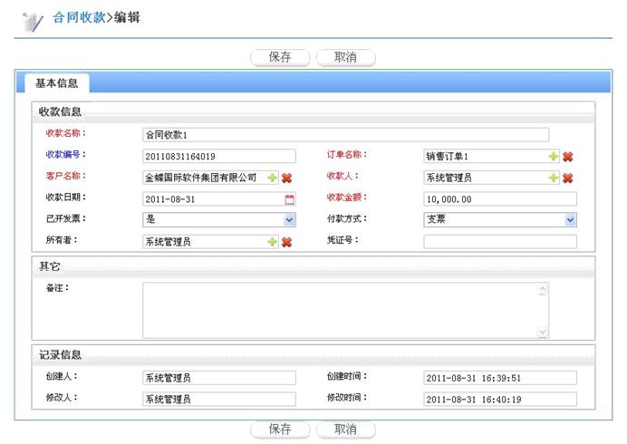The width and height of the screenshot is (627, 444).
Task: Clear the 收款人 field with red X
Action: 568,178
